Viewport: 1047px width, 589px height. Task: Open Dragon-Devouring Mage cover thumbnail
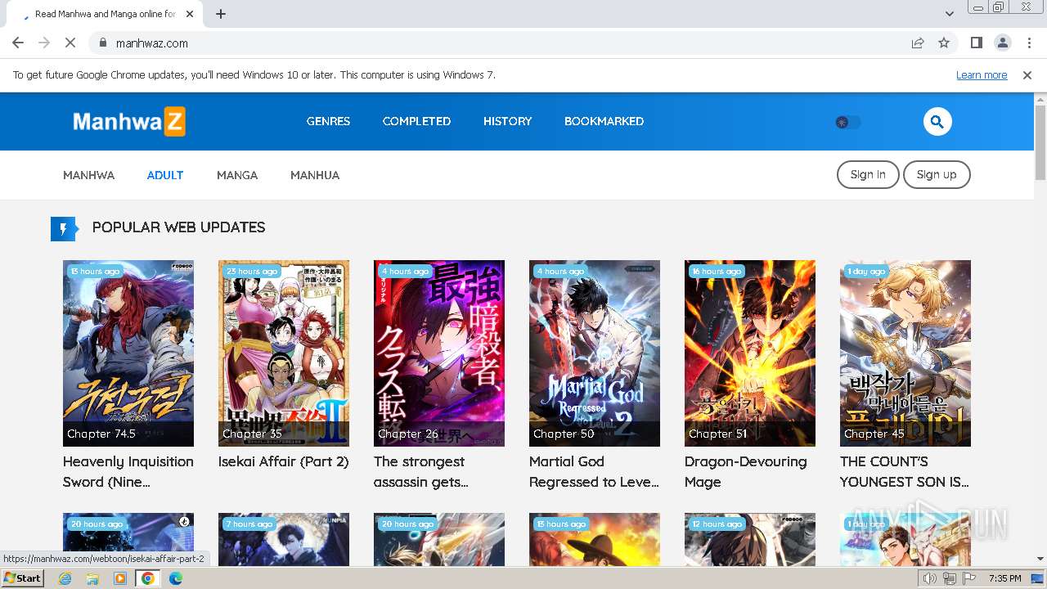click(750, 353)
